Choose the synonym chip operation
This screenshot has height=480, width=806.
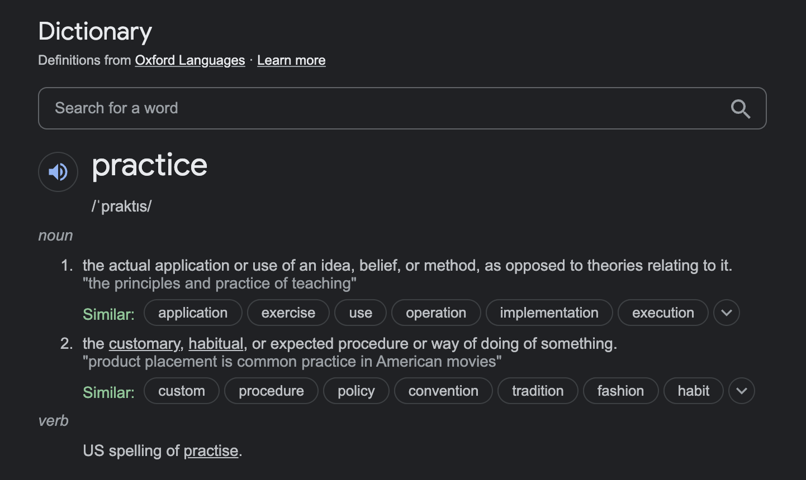[x=436, y=313]
